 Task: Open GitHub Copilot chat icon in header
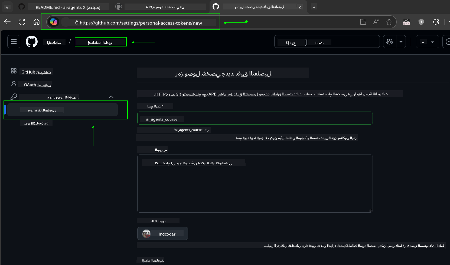coord(390,42)
